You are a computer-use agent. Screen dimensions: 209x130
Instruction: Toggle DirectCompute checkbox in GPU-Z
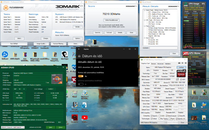coord(166,116)
